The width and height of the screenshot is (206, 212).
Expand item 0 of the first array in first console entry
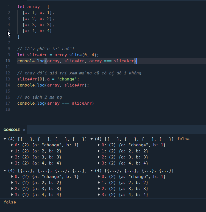coord(12,145)
